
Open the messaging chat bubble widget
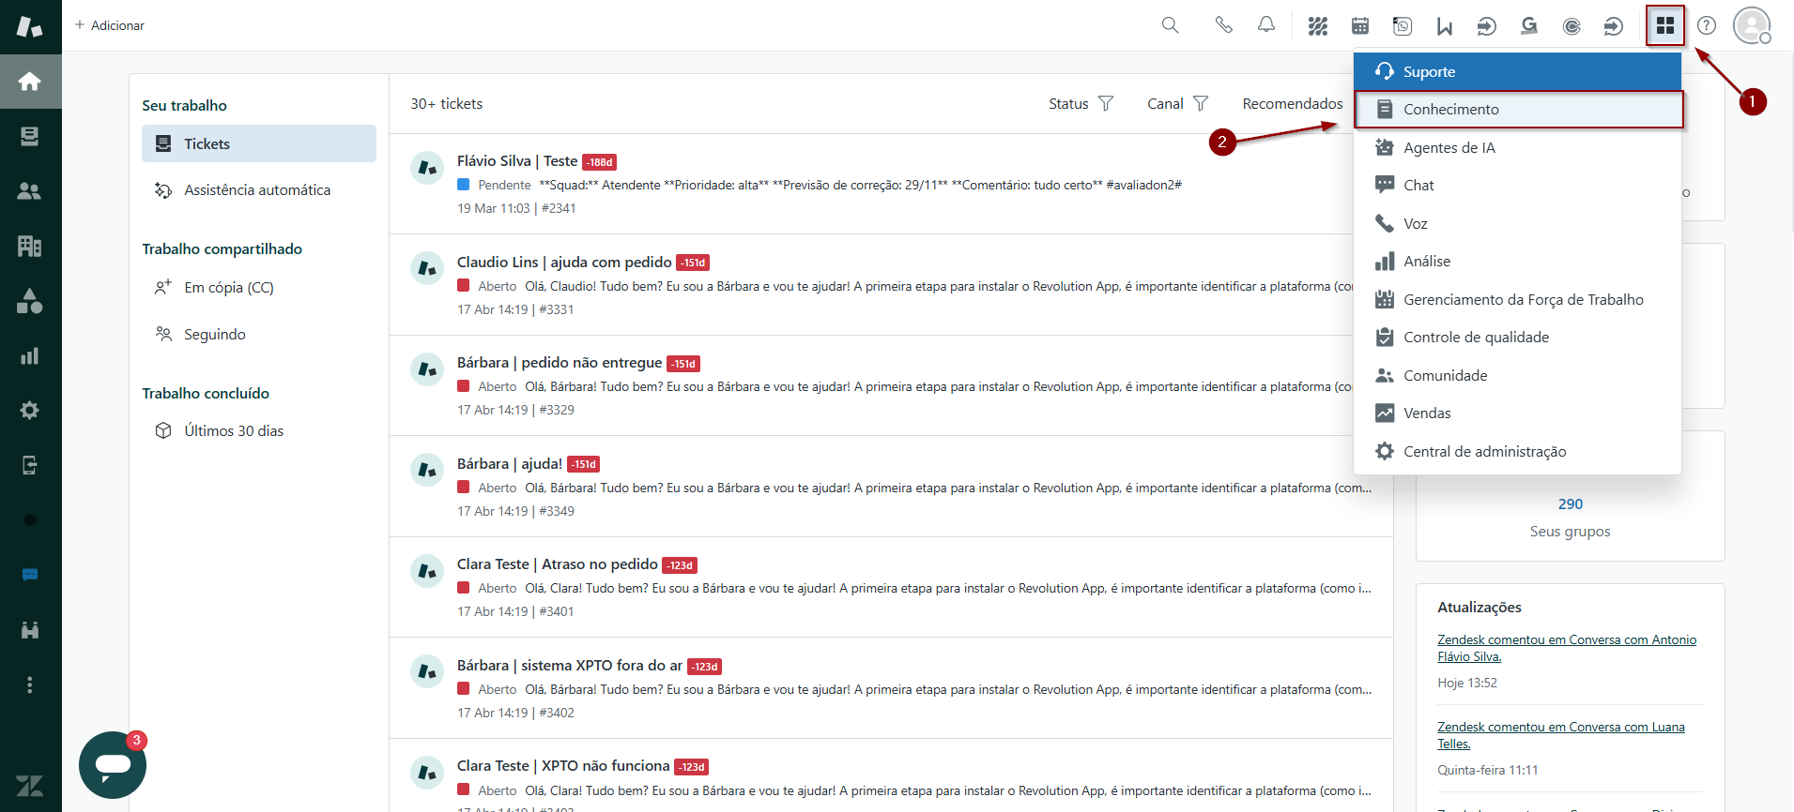click(113, 764)
